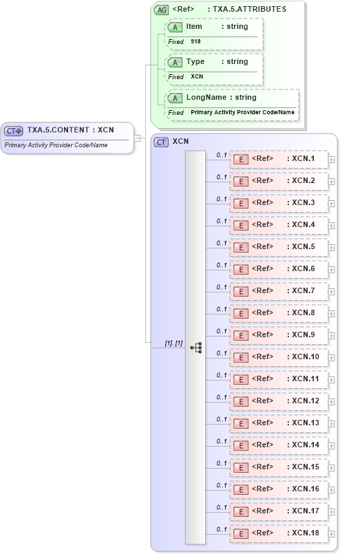Expand the XCN.15 element node
The height and width of the screenshot is (554, 340).
pyautogui.click(x=331, y=468)
